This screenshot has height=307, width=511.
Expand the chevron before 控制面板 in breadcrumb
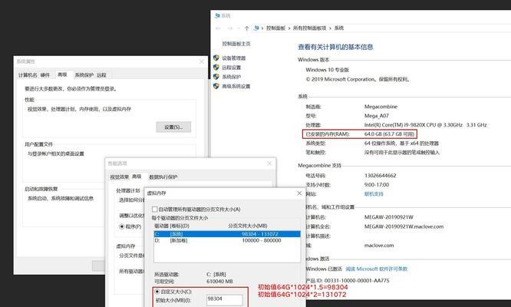pos(262,28)
